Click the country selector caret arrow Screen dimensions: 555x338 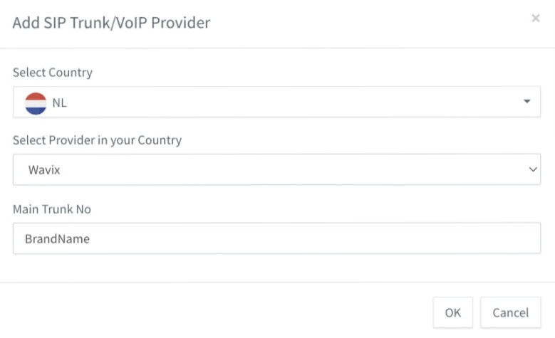tap(527, 102)
